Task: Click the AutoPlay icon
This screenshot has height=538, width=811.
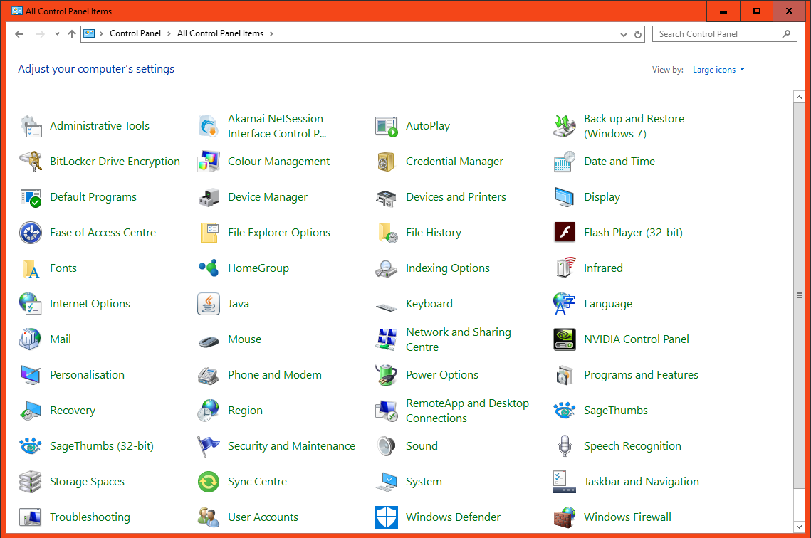Action: click(x=387, y=126)
